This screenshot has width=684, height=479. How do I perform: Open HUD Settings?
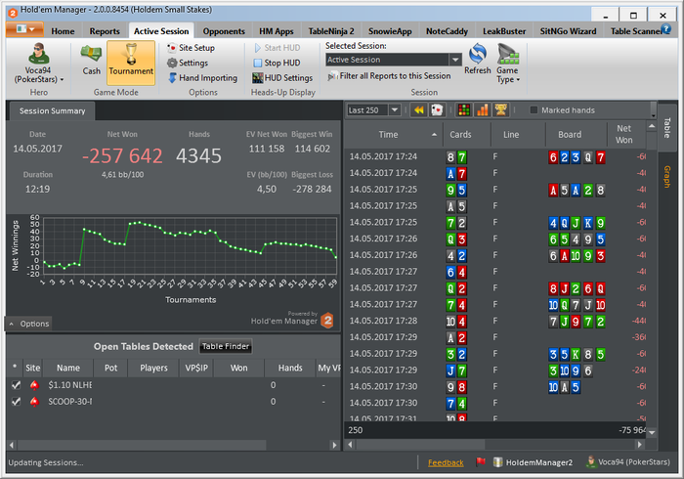(282, 77)
